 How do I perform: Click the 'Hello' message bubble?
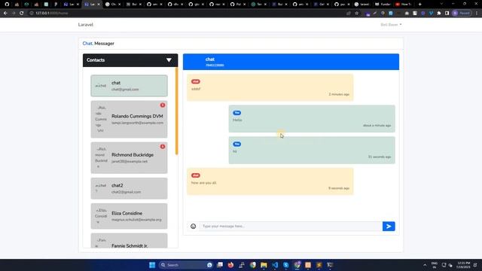[312, 119]
